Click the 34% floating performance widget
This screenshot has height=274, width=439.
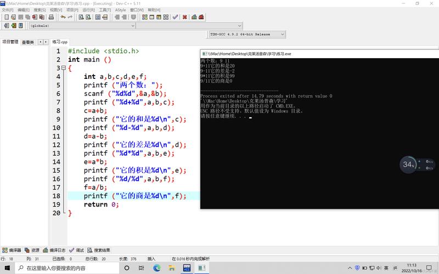408,164
